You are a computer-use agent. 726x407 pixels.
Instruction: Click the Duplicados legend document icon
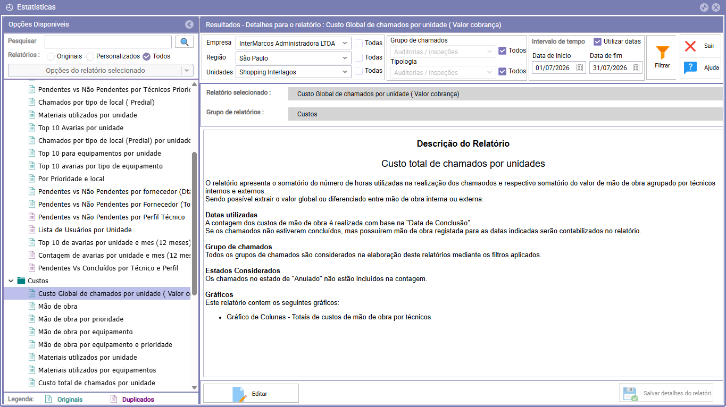(x=113, y=400)
